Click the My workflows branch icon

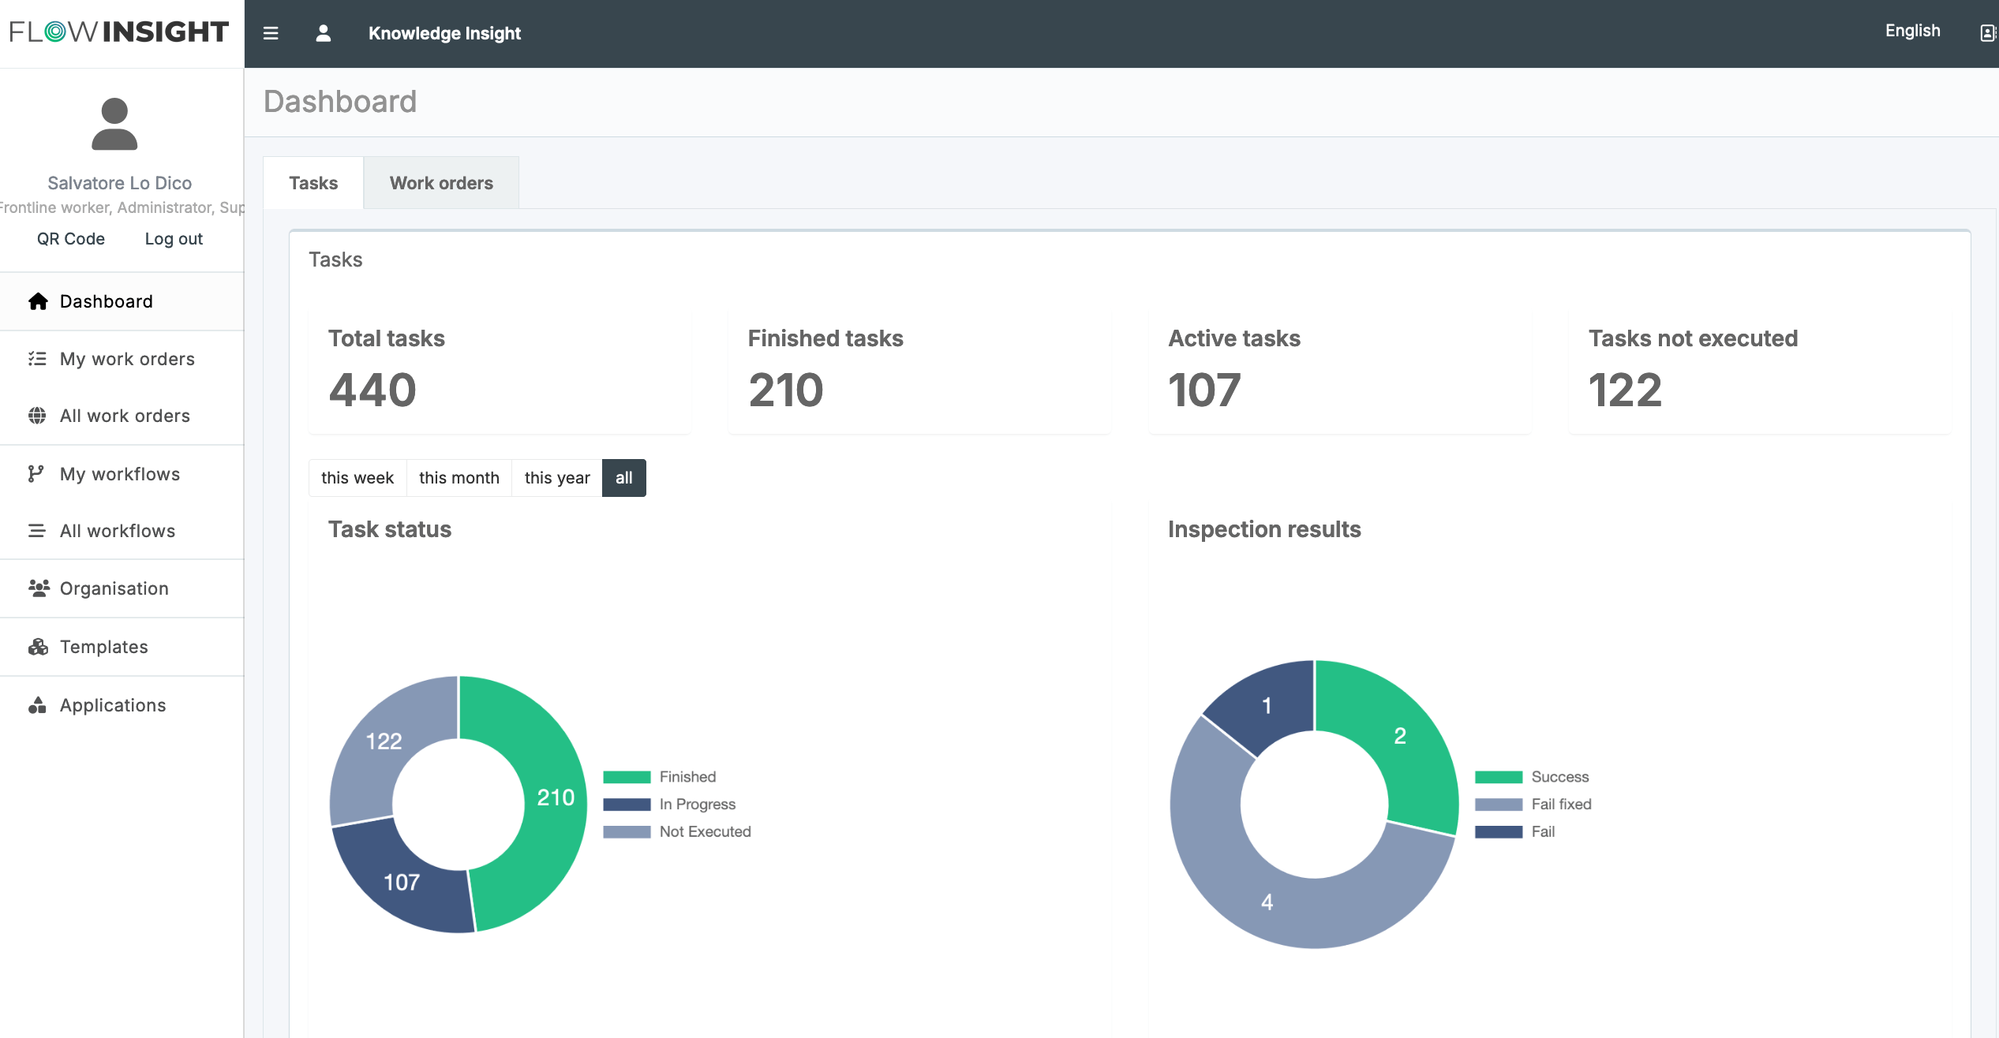(x=36, y=473)
